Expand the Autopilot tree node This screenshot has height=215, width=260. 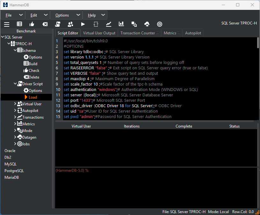click(x=15, y=110)
